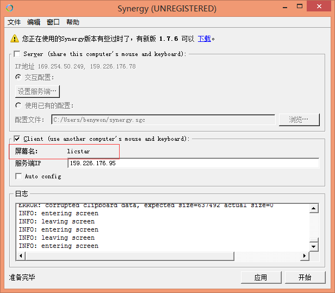
Task: Click the 设置服务端 button
Action: click(38, 91)
